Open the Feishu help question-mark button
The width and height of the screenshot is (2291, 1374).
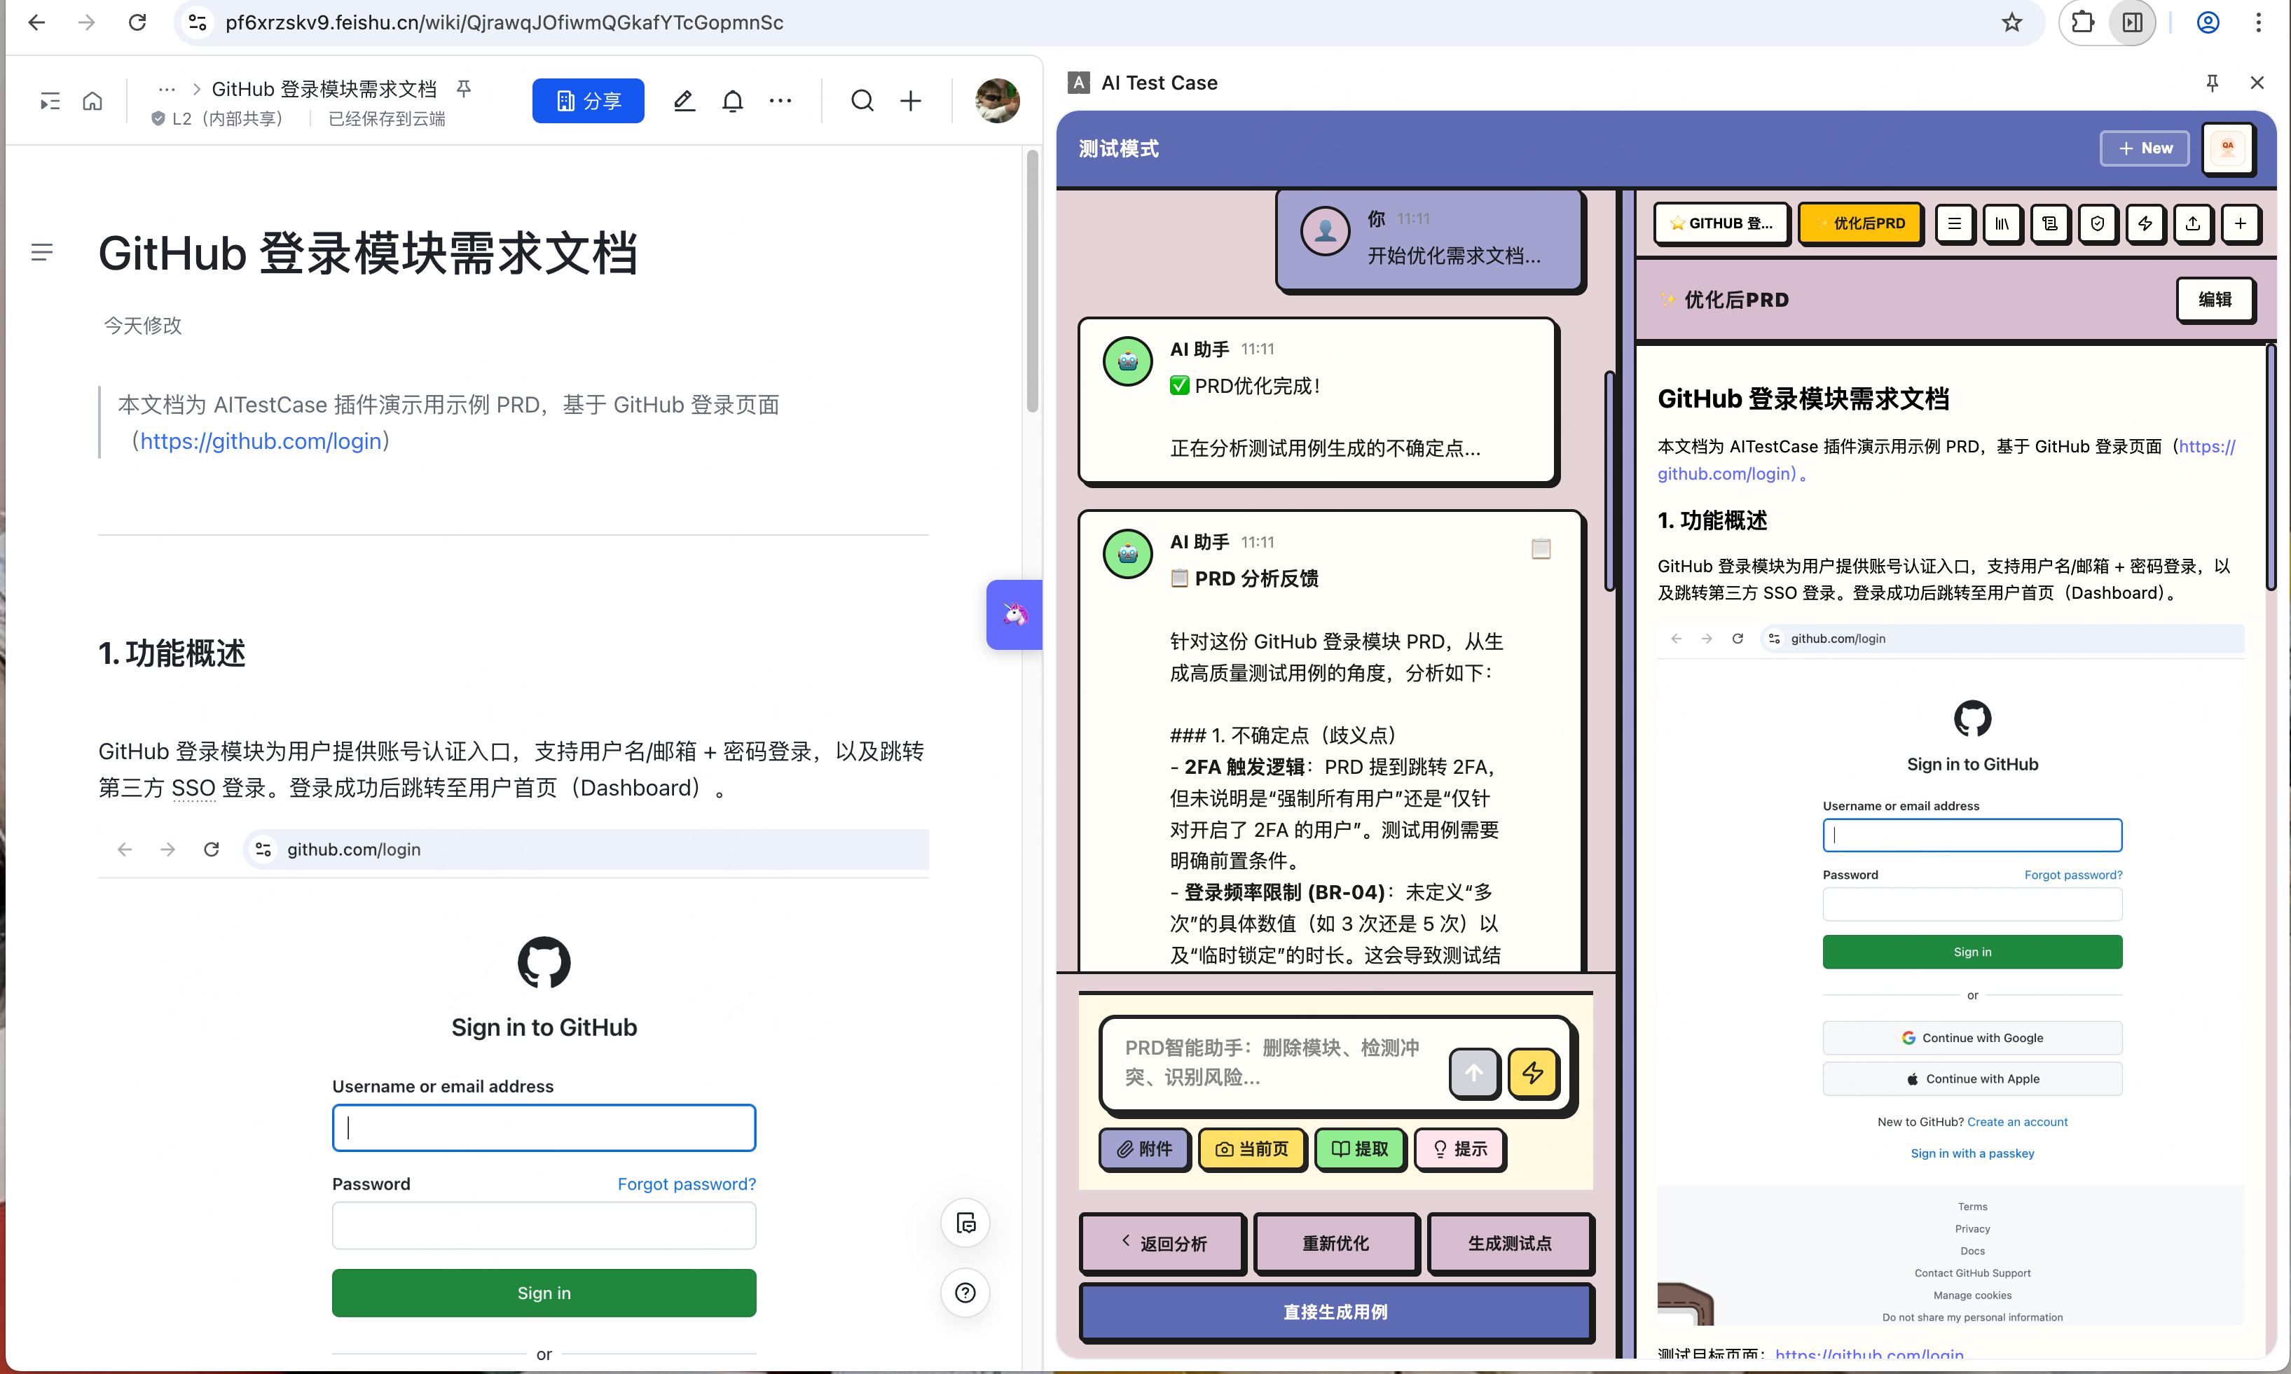coord(965,1293)
